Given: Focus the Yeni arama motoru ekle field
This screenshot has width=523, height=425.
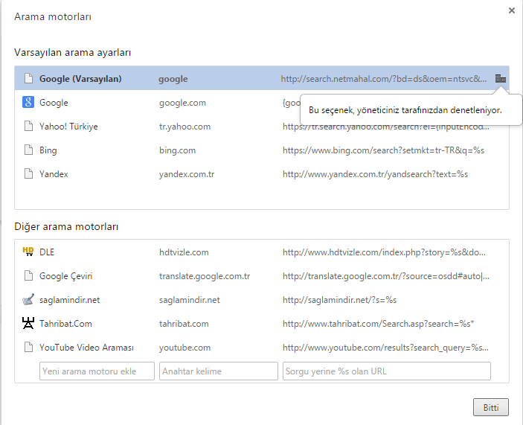Looking at the screenshot, I should pos(97,371).
